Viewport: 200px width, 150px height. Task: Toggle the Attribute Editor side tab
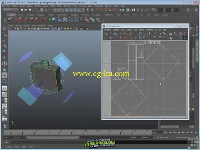click(197, 32)
